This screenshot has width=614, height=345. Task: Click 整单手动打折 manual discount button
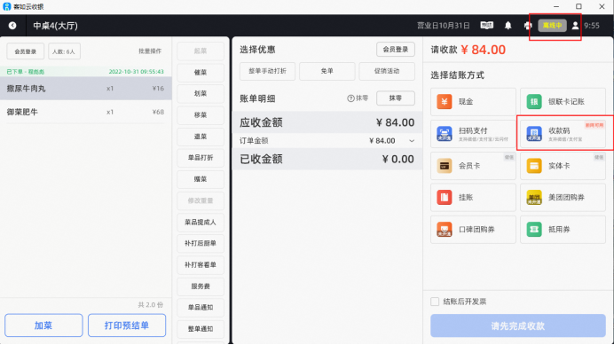tap(267, 71)
